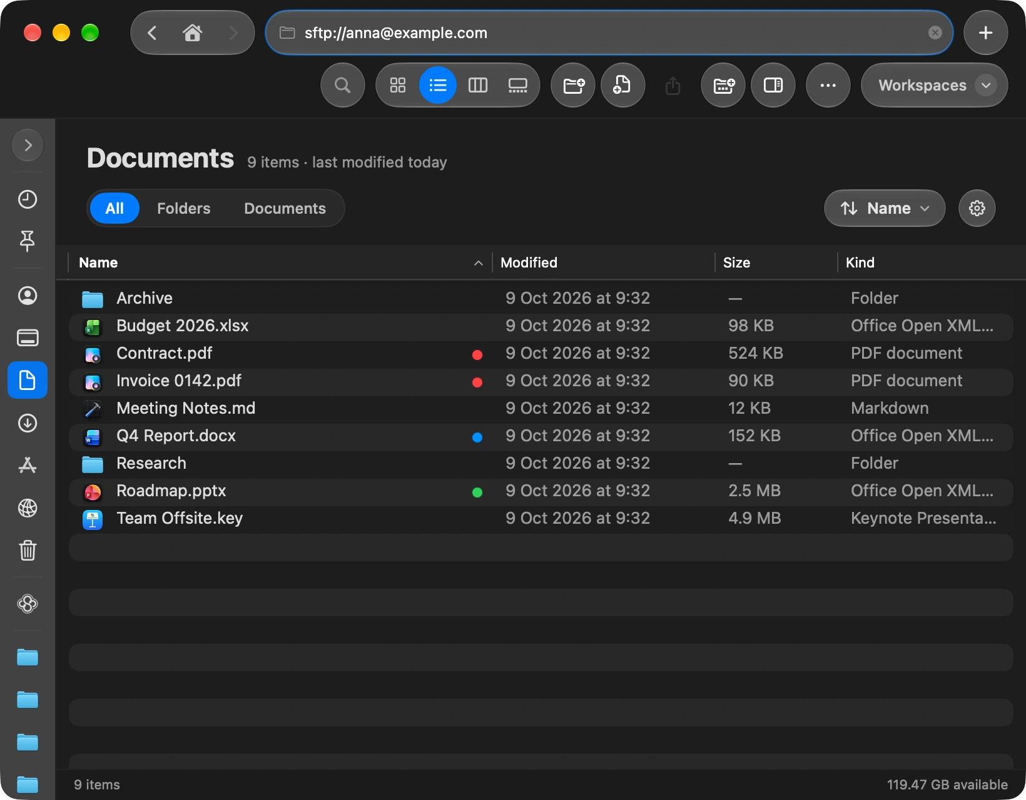This screenshot has height=800, width=1026.
Task: Sort by Name column header
Action: click(280, 262)
